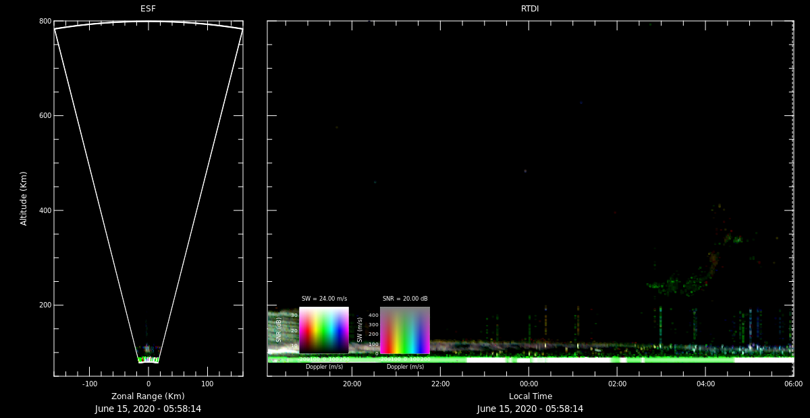Click the 22:00 local time tick label
Viewport: 810px width, 418px height.
(x=440, y=384)
